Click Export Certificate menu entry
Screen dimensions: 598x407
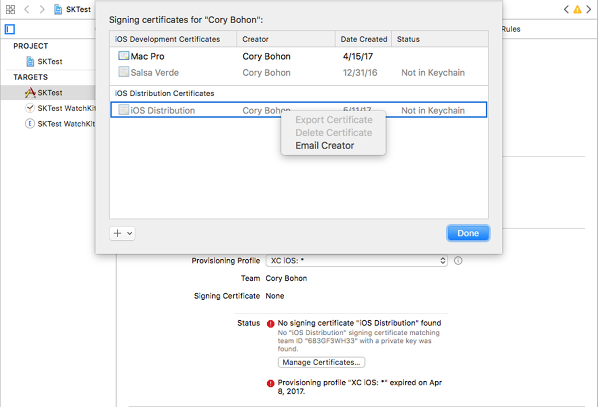[334, 120]
